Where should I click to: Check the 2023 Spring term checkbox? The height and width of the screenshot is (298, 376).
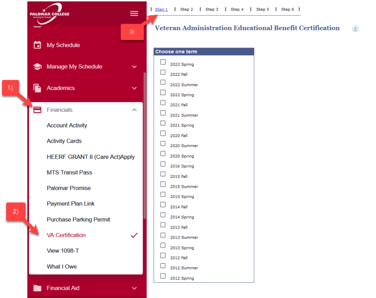[163, 62]
